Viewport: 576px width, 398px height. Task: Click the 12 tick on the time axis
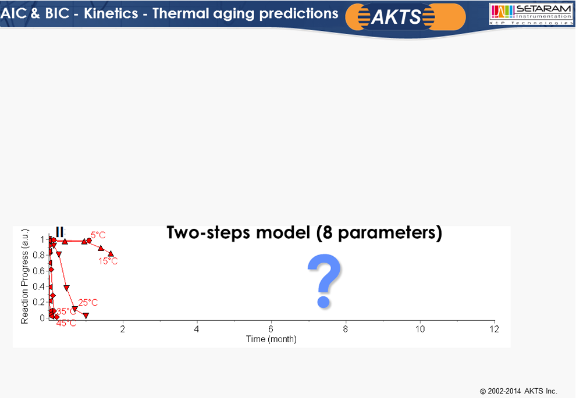click(494, 329)
